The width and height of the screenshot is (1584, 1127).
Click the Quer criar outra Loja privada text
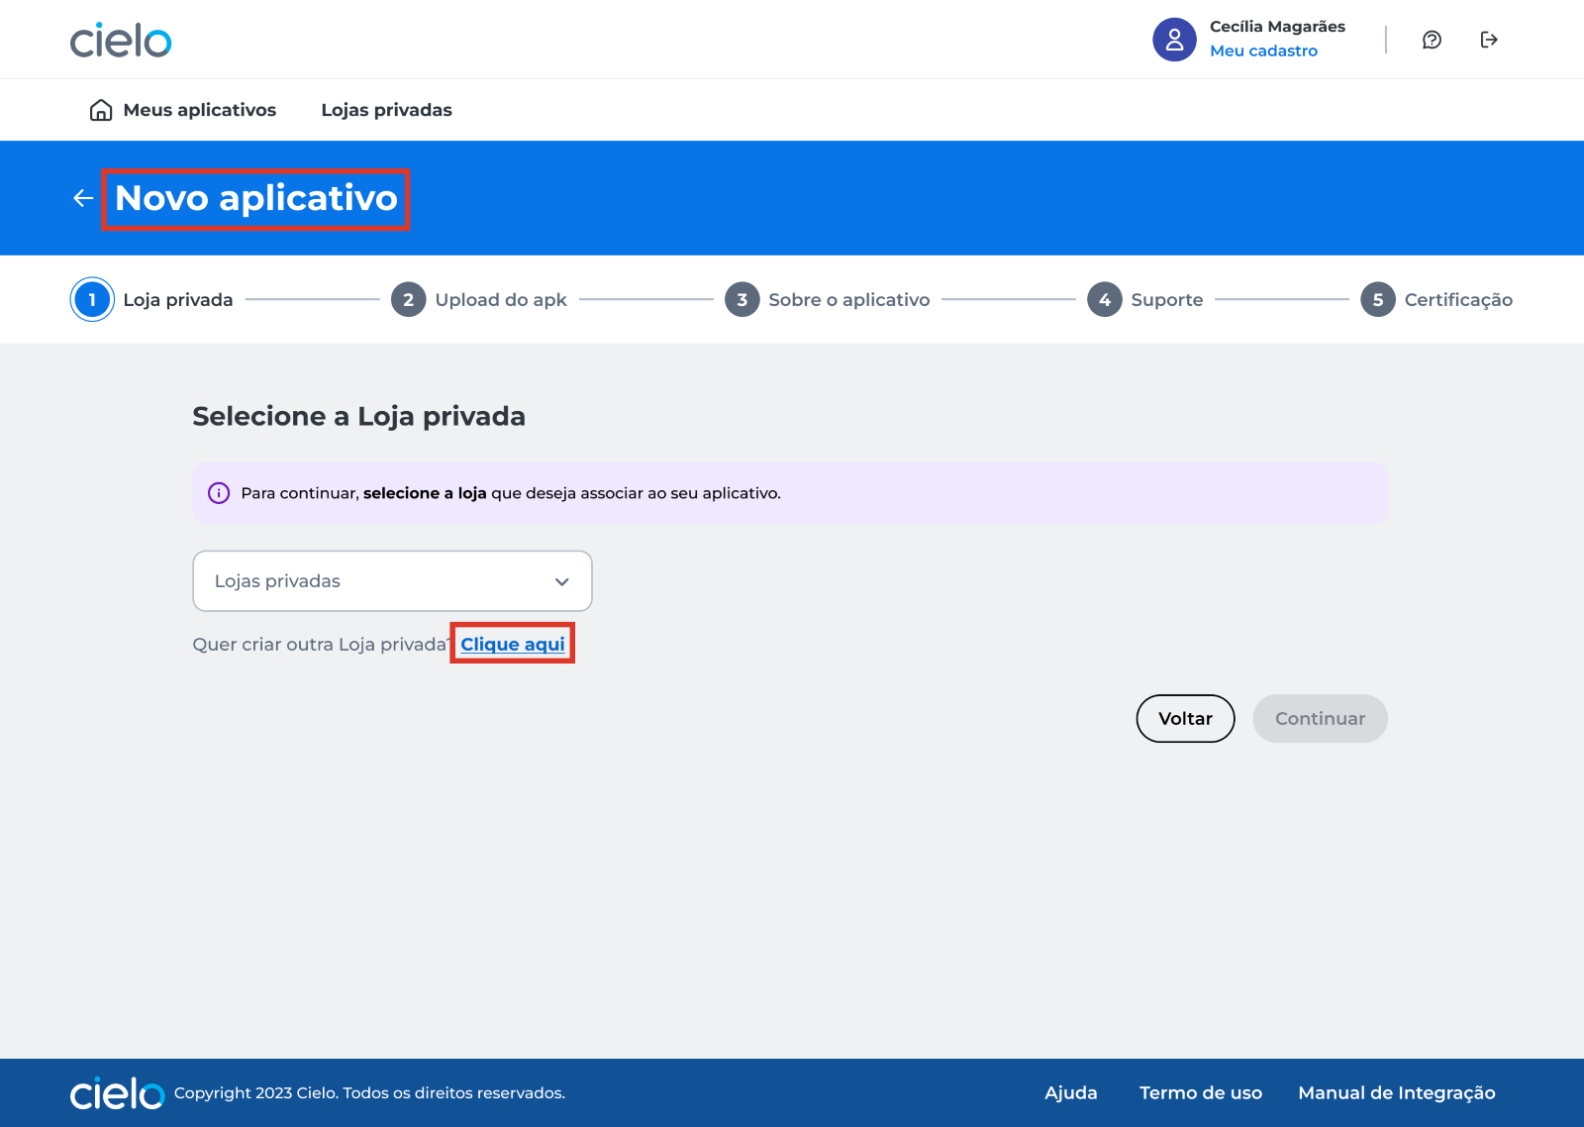pos(321,645)
